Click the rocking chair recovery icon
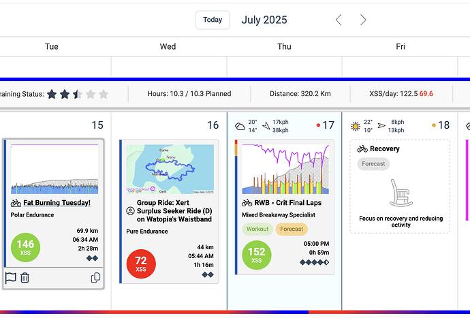470x318 pixels. (400, 193)
